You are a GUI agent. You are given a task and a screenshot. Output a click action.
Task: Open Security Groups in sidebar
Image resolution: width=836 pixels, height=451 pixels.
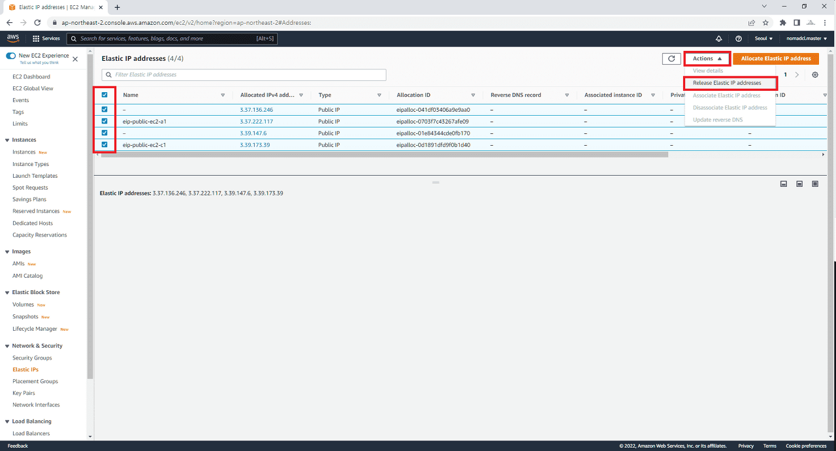click(x=32, y=358)
